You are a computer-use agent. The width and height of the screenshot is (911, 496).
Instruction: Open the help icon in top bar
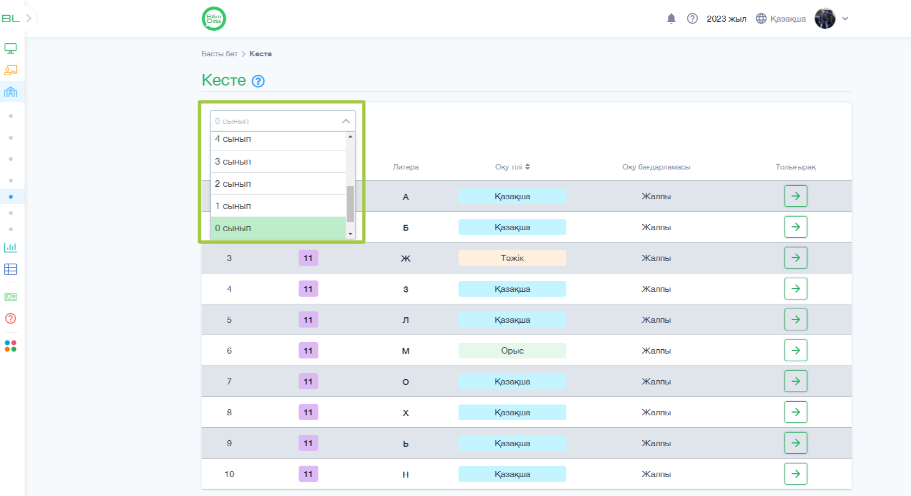pyautogui.click(x=692, y=19)
